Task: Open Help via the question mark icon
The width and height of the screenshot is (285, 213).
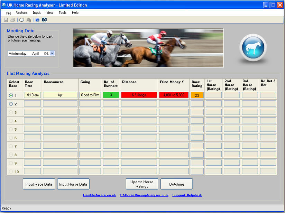Action: (37, 20)
